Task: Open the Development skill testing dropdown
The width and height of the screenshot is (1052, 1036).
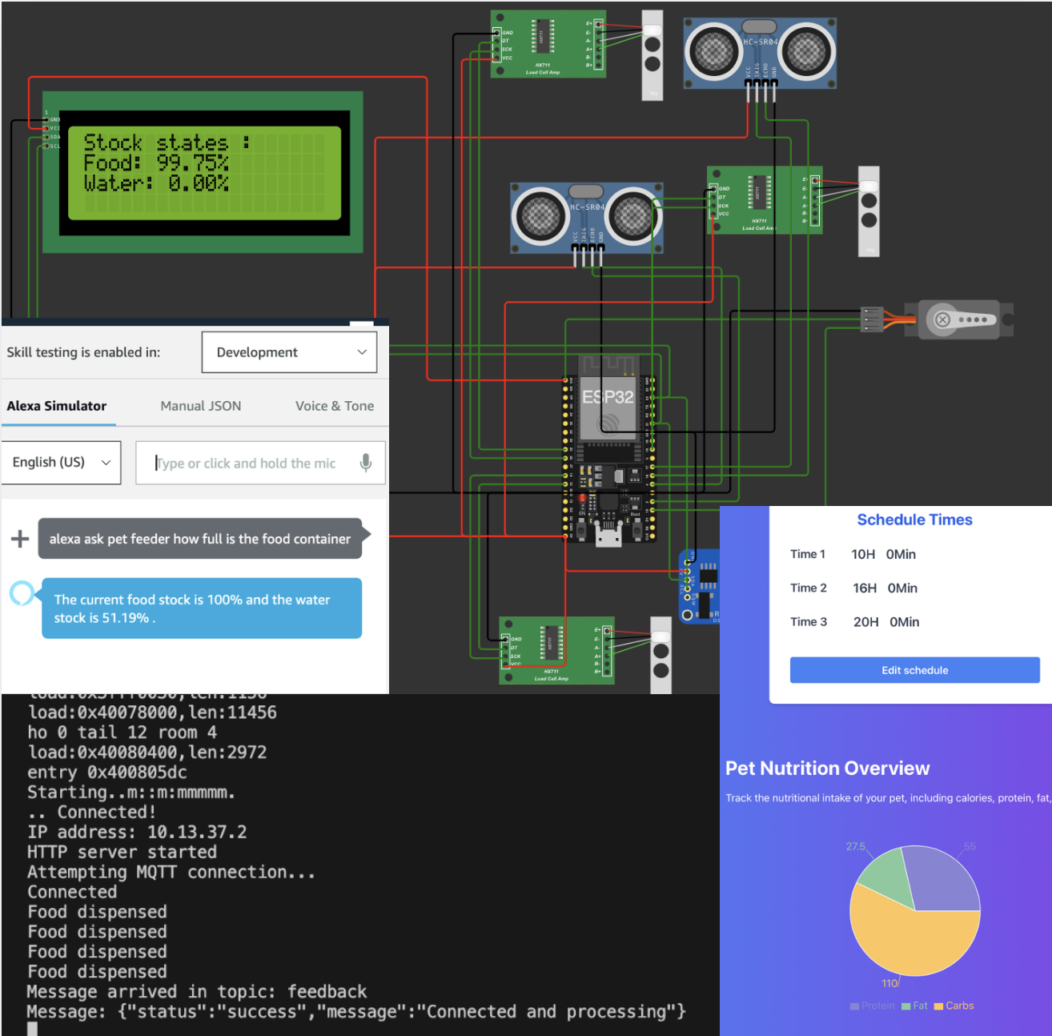Action: [x=289, y=352]
